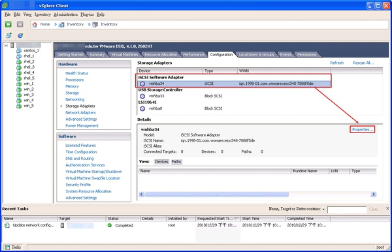Toggle the Devices view button
392x252 pixels.
tap(161, 162)
